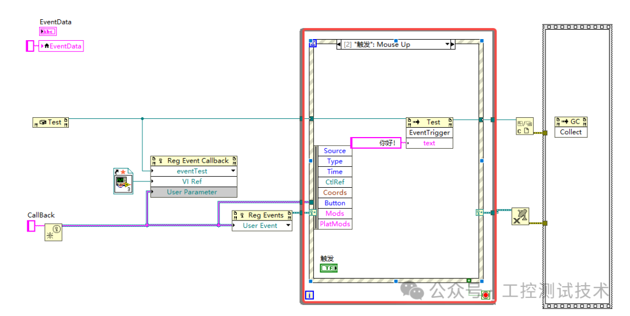Select the Unregister For Events node

pos(520,216)
